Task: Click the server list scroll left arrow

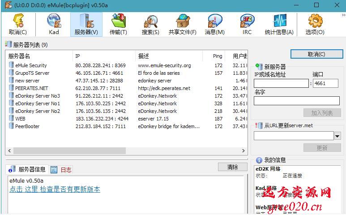Action: (x=9, y=150)
